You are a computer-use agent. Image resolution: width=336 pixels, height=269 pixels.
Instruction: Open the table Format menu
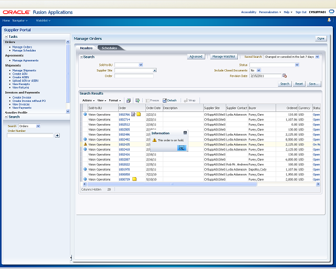tap(115, 100)
